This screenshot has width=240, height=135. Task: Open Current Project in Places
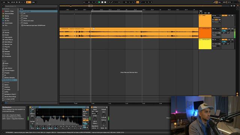pyautogui.click(x=9, y=70)
